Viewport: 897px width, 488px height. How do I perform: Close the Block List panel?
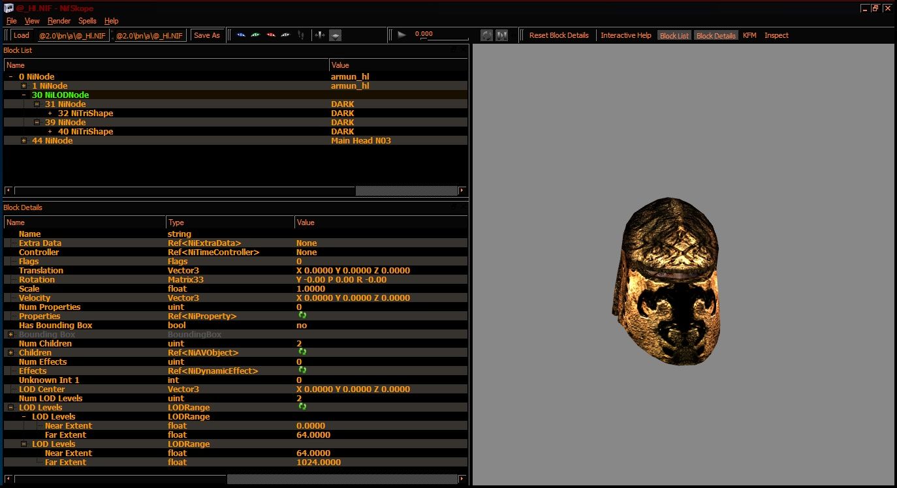point(464,50)
